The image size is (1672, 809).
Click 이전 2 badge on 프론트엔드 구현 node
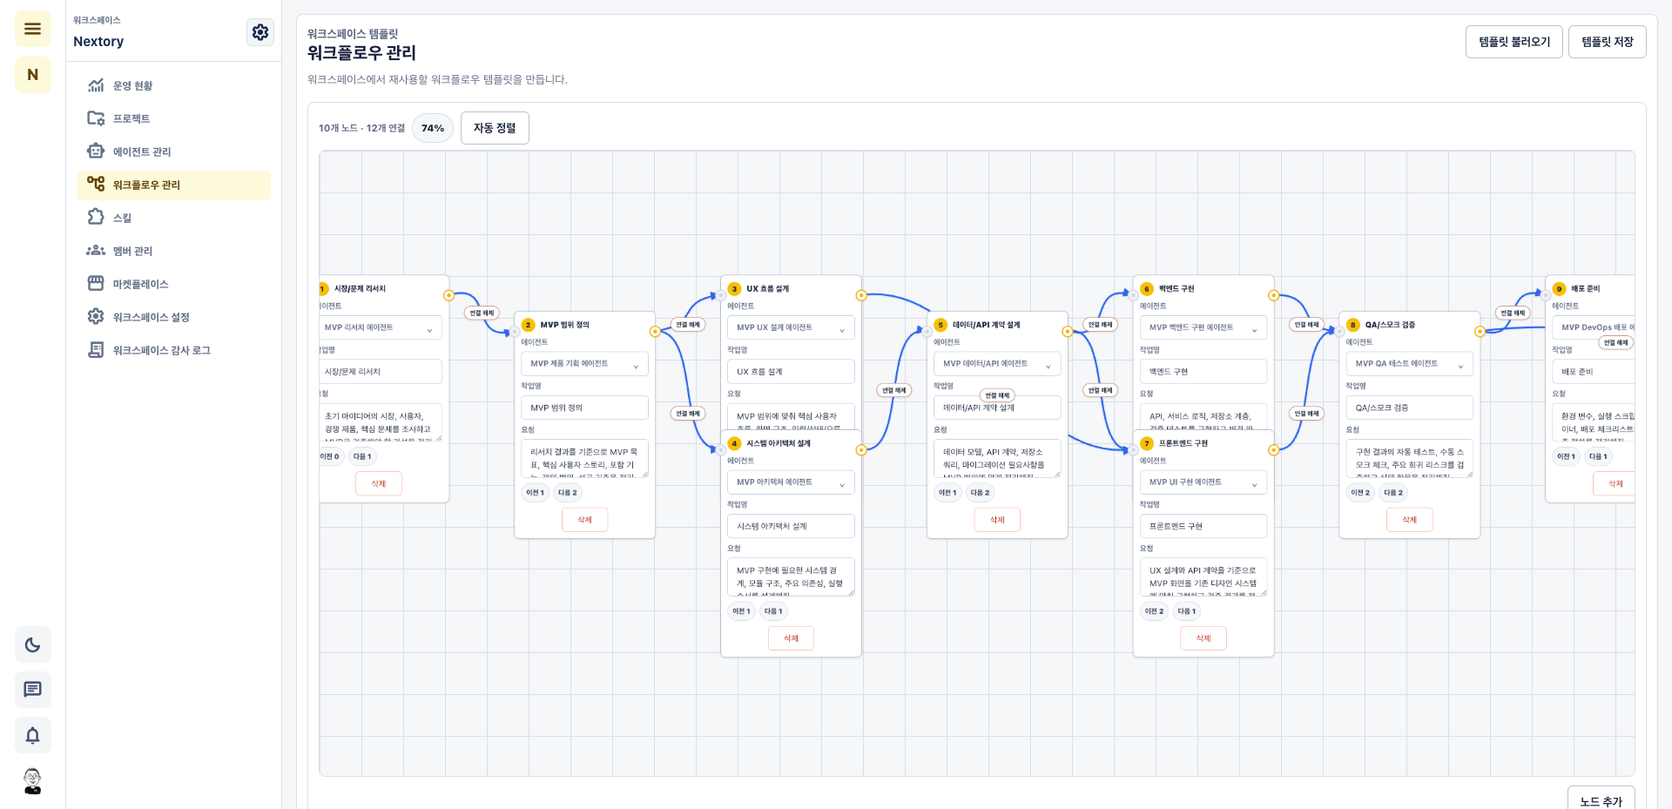[1155, 611]
